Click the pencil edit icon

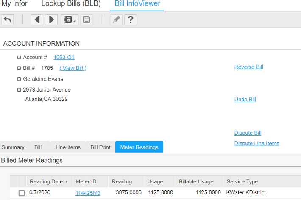116,19
